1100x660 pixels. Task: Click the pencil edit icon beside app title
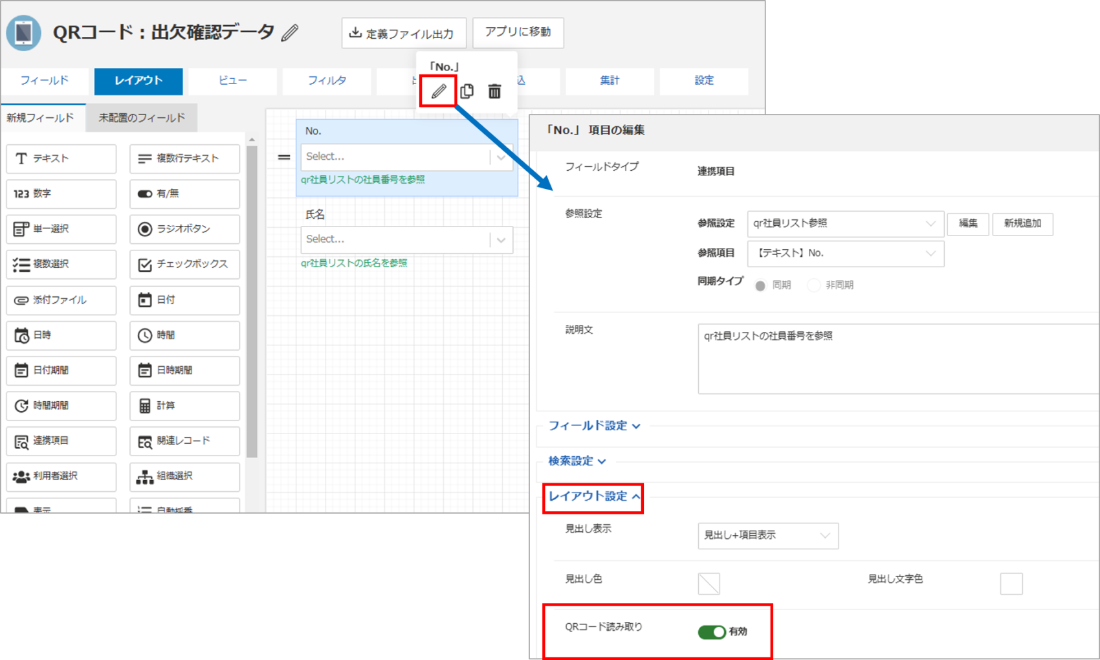tap(290, 32)
